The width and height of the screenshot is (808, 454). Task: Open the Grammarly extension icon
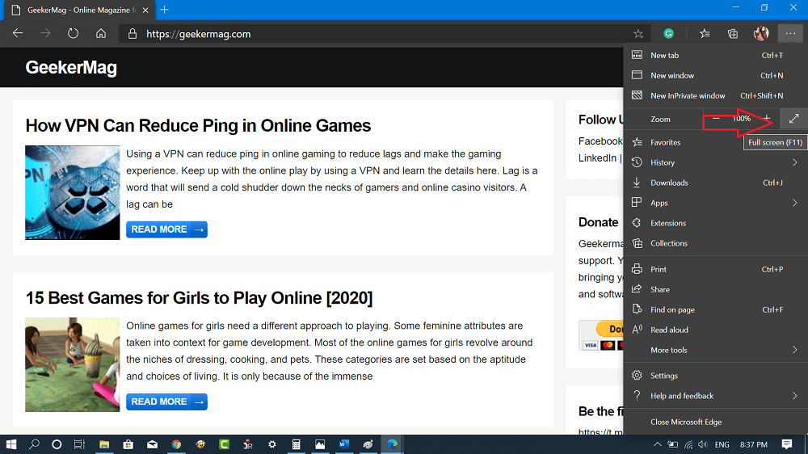(x=669, y=33)
